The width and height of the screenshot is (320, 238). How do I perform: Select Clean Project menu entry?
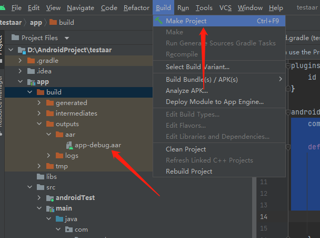[x=186, y=149]
